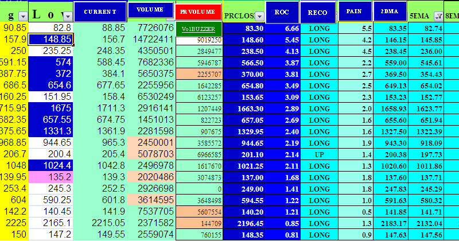Select the current price cell 2215.05
459x241 pixels.
click(x=100, y=223)
